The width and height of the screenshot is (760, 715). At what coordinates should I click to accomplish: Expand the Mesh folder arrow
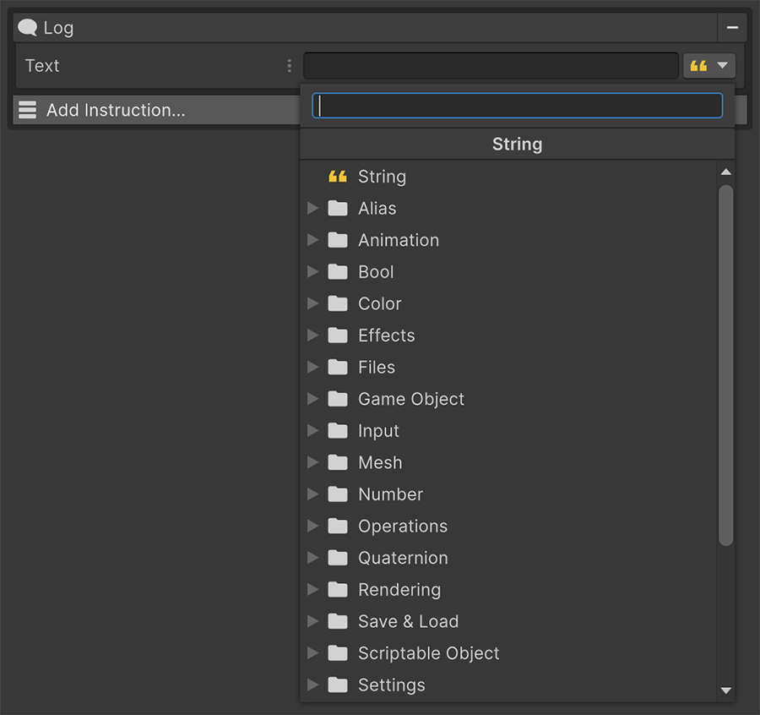coord(313,463)
